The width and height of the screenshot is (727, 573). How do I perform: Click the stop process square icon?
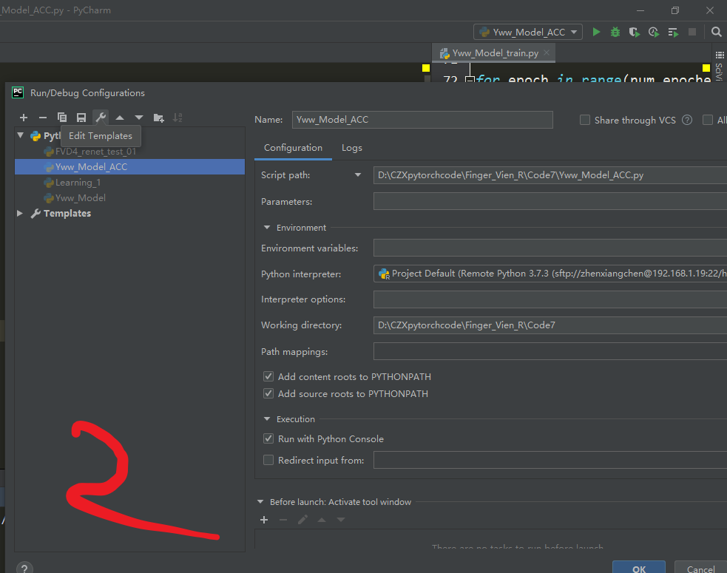692,32
